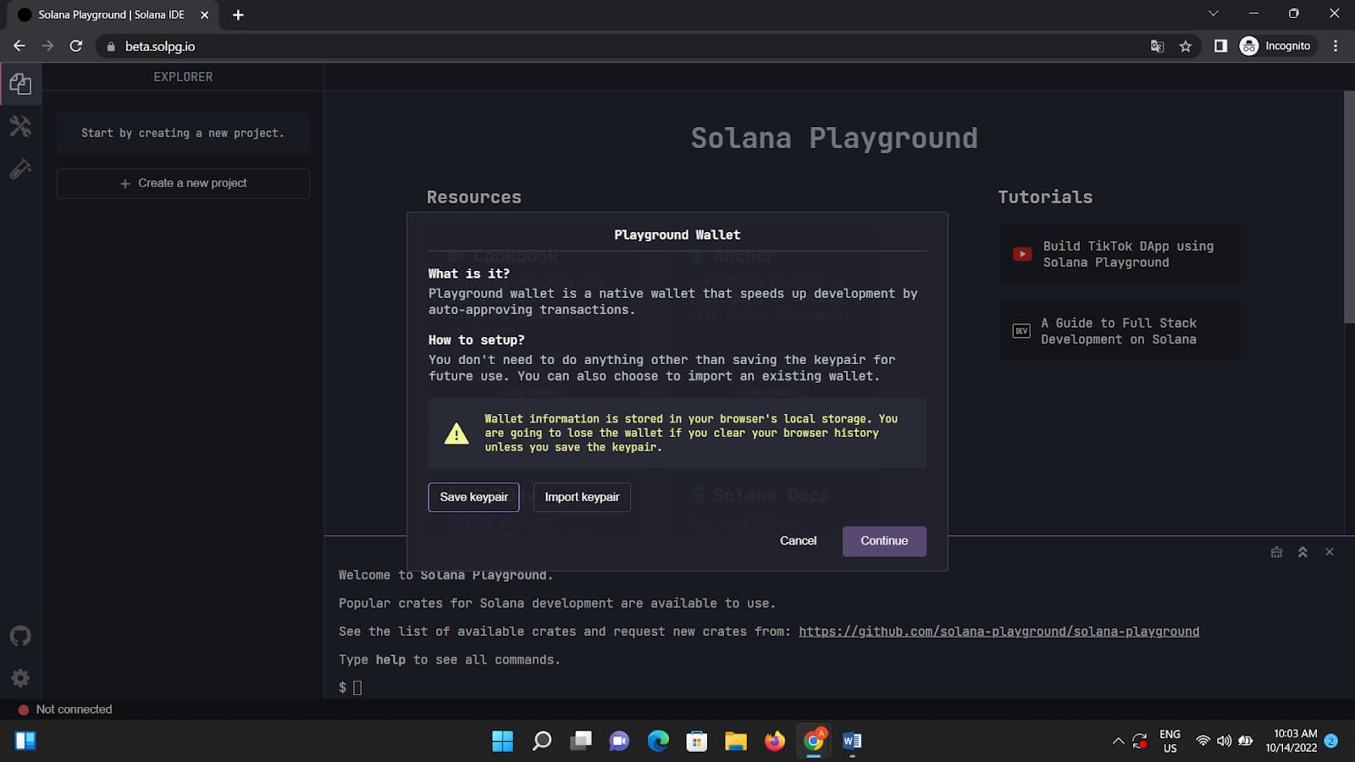Select the Build & Deploy tools icon
Image resolution: width=1355 pixels, height=762 pixels.
(x=19, y=125)
